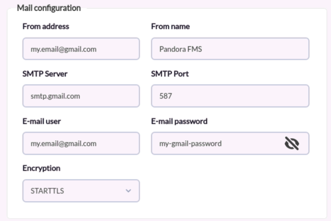Edit the SMTP Server field

tap(81, 96)
